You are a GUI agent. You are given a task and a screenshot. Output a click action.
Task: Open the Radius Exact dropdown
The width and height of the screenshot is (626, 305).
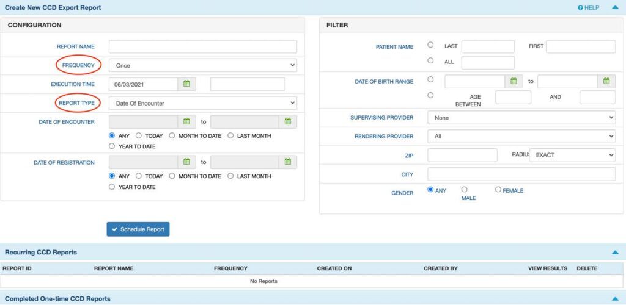click(x=572, y=155)
